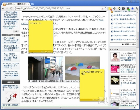
Task: Go forward with the browser forward arrow
Action: [7, 8]
